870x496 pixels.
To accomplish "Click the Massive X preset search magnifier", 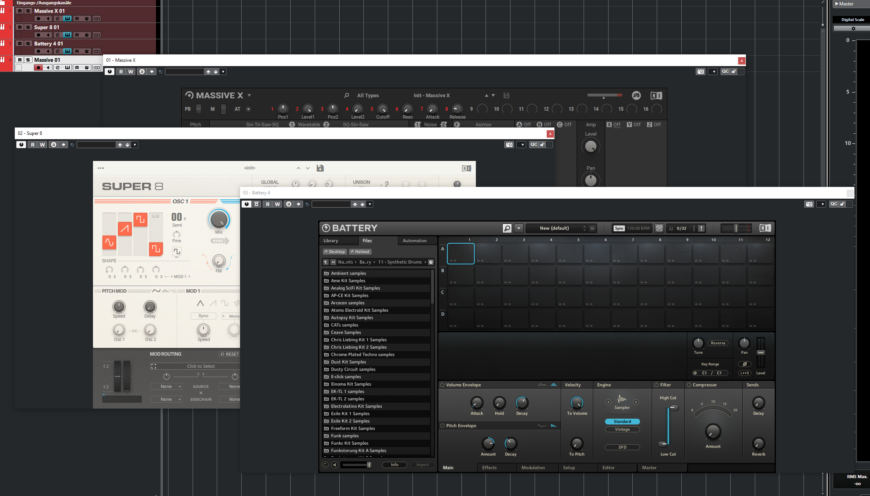I will (x=346, y=95).
